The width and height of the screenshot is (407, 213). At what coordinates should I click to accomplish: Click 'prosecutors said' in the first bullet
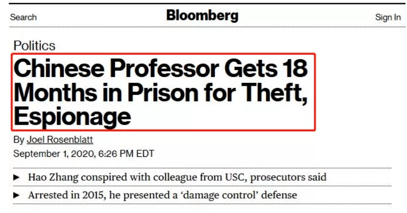288,177
